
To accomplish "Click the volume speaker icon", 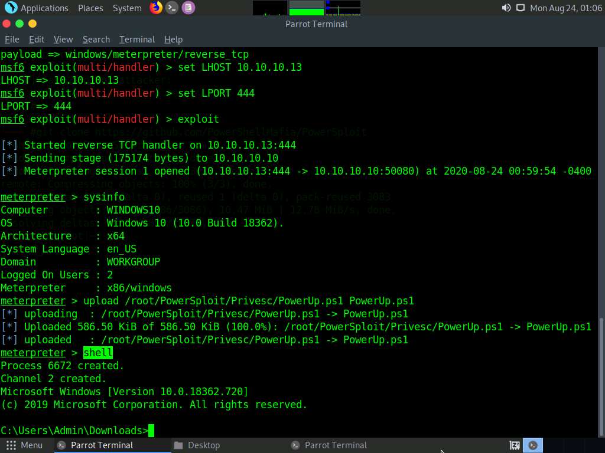I will [506, 8].
